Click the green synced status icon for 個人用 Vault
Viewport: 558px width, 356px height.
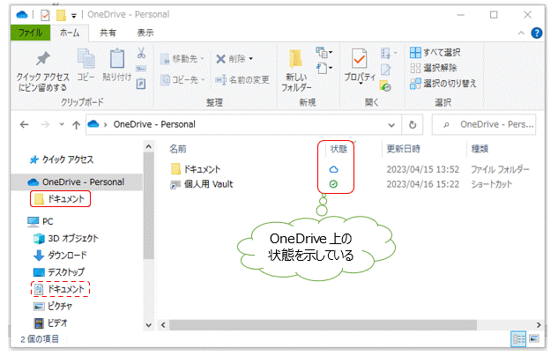(x=333, y=184)
